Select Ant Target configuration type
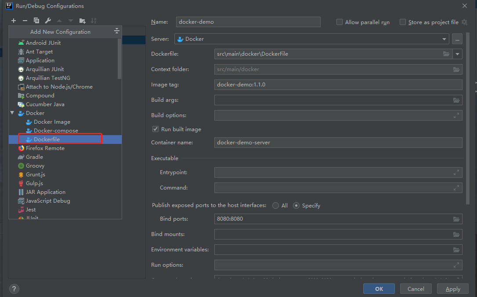Image resolution: width=477 pixels, height=297 pixels. pyautogui.click(x=36, y=52)
